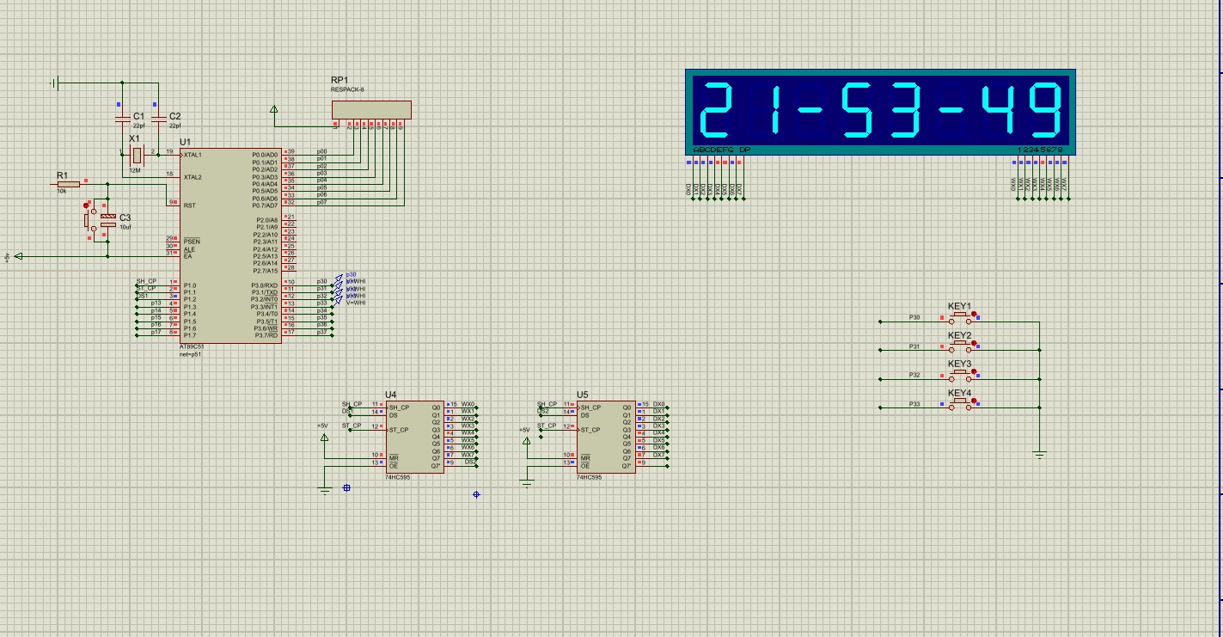This screenshot has width=1223, height=637.
Task: Click the ABCDEFG DP label under display
Action: point(721,150)
